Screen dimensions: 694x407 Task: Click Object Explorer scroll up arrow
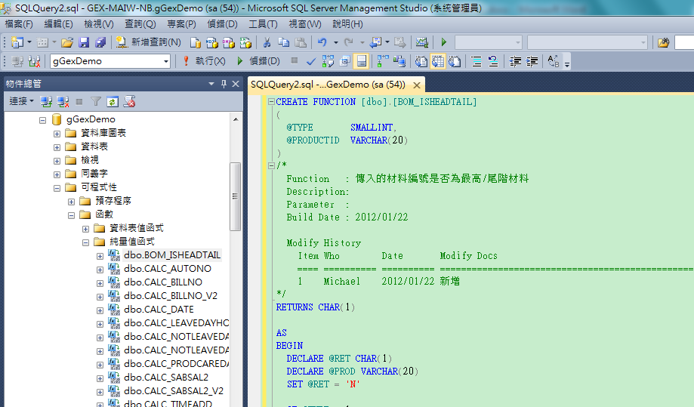[236, 119]
